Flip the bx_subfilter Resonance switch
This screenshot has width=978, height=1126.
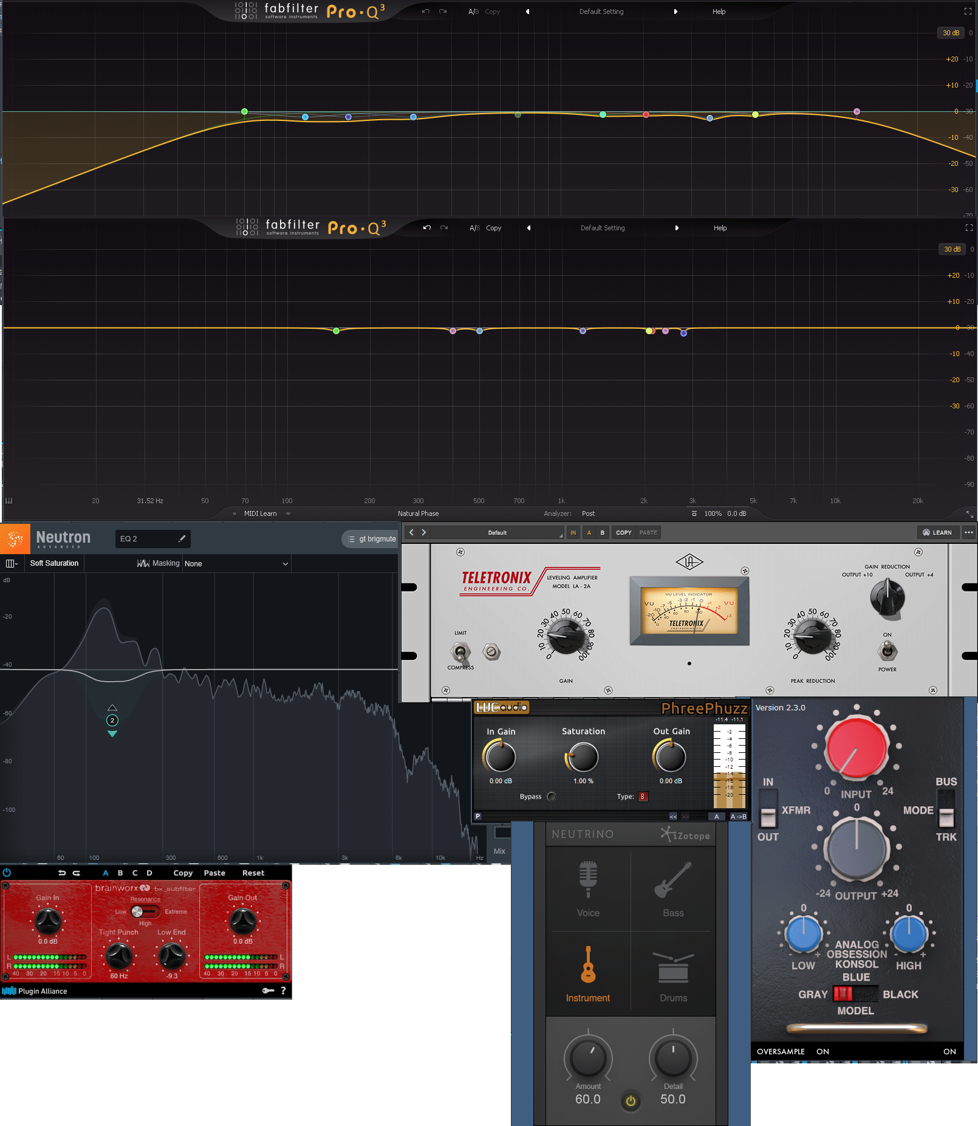(x=145, y=911)
